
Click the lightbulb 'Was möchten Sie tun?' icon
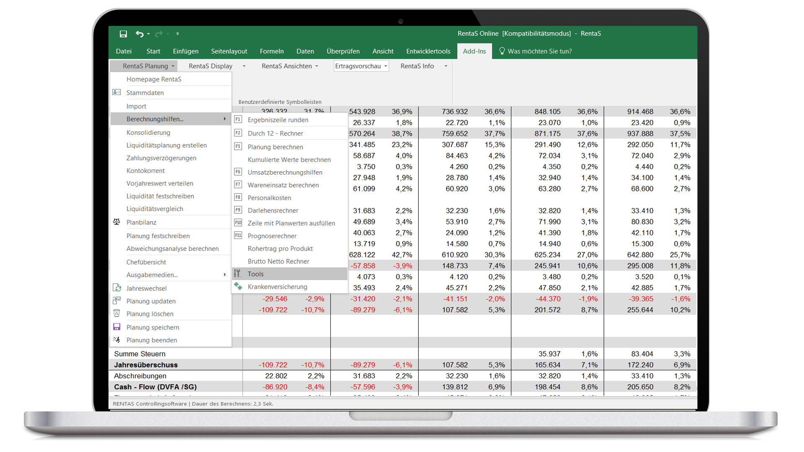pyautogui.click(x=502, y=51)
